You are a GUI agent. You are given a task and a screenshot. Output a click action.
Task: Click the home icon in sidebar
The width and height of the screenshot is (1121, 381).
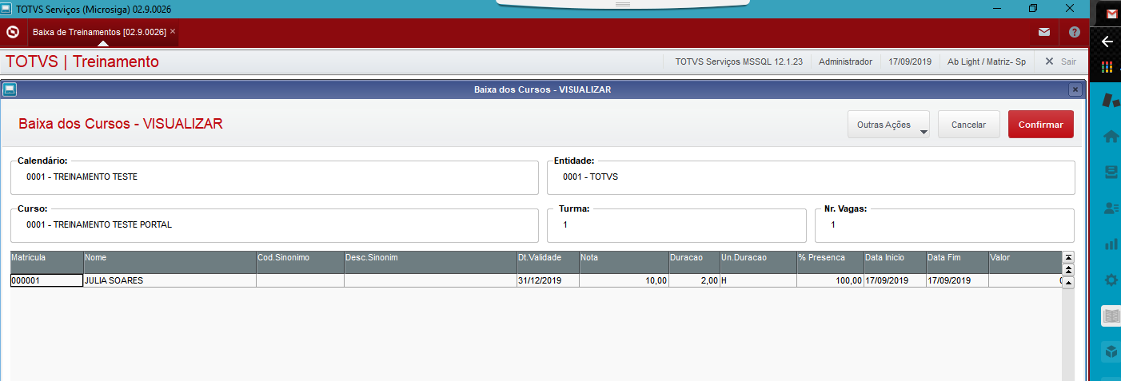[1111, 137]
